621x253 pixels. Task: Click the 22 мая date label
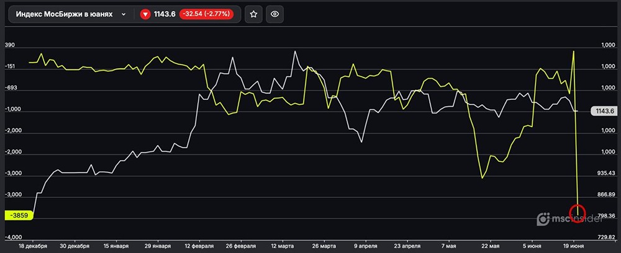pyautogui.click(x=491, y=246)
